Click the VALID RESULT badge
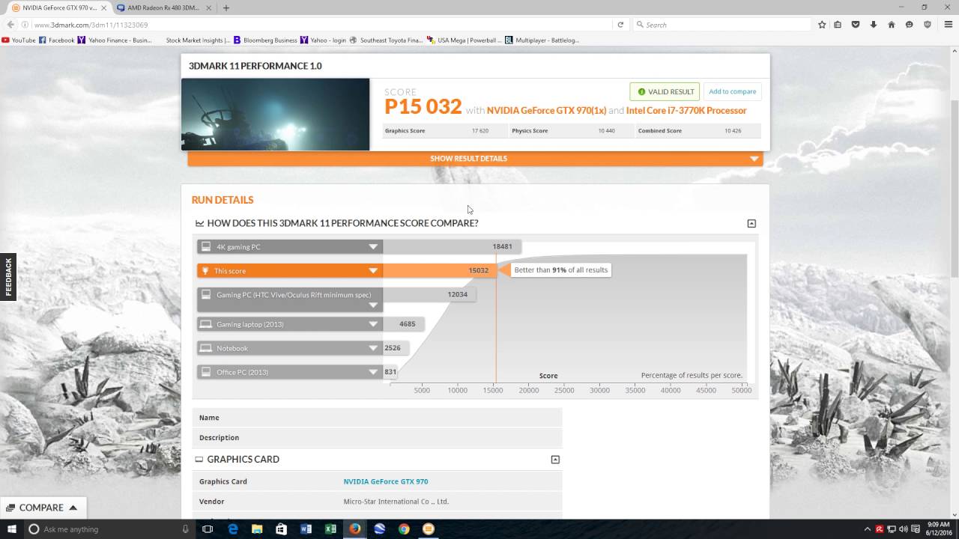The image size is (959, 539). tap(665, 91)
